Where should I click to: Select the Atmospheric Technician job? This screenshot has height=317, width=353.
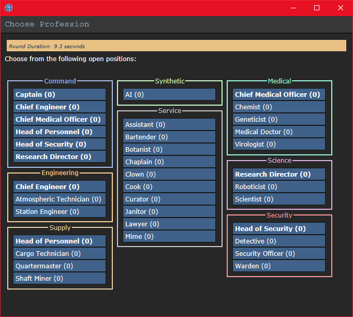click(x=60, y=199)
